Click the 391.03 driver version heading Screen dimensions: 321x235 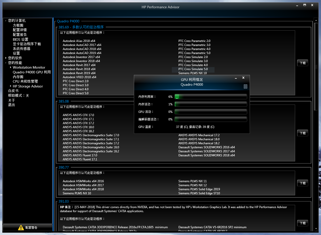(x=64, y=201)
